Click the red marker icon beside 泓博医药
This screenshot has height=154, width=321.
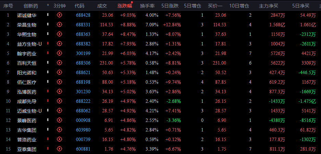pos(48,91)
